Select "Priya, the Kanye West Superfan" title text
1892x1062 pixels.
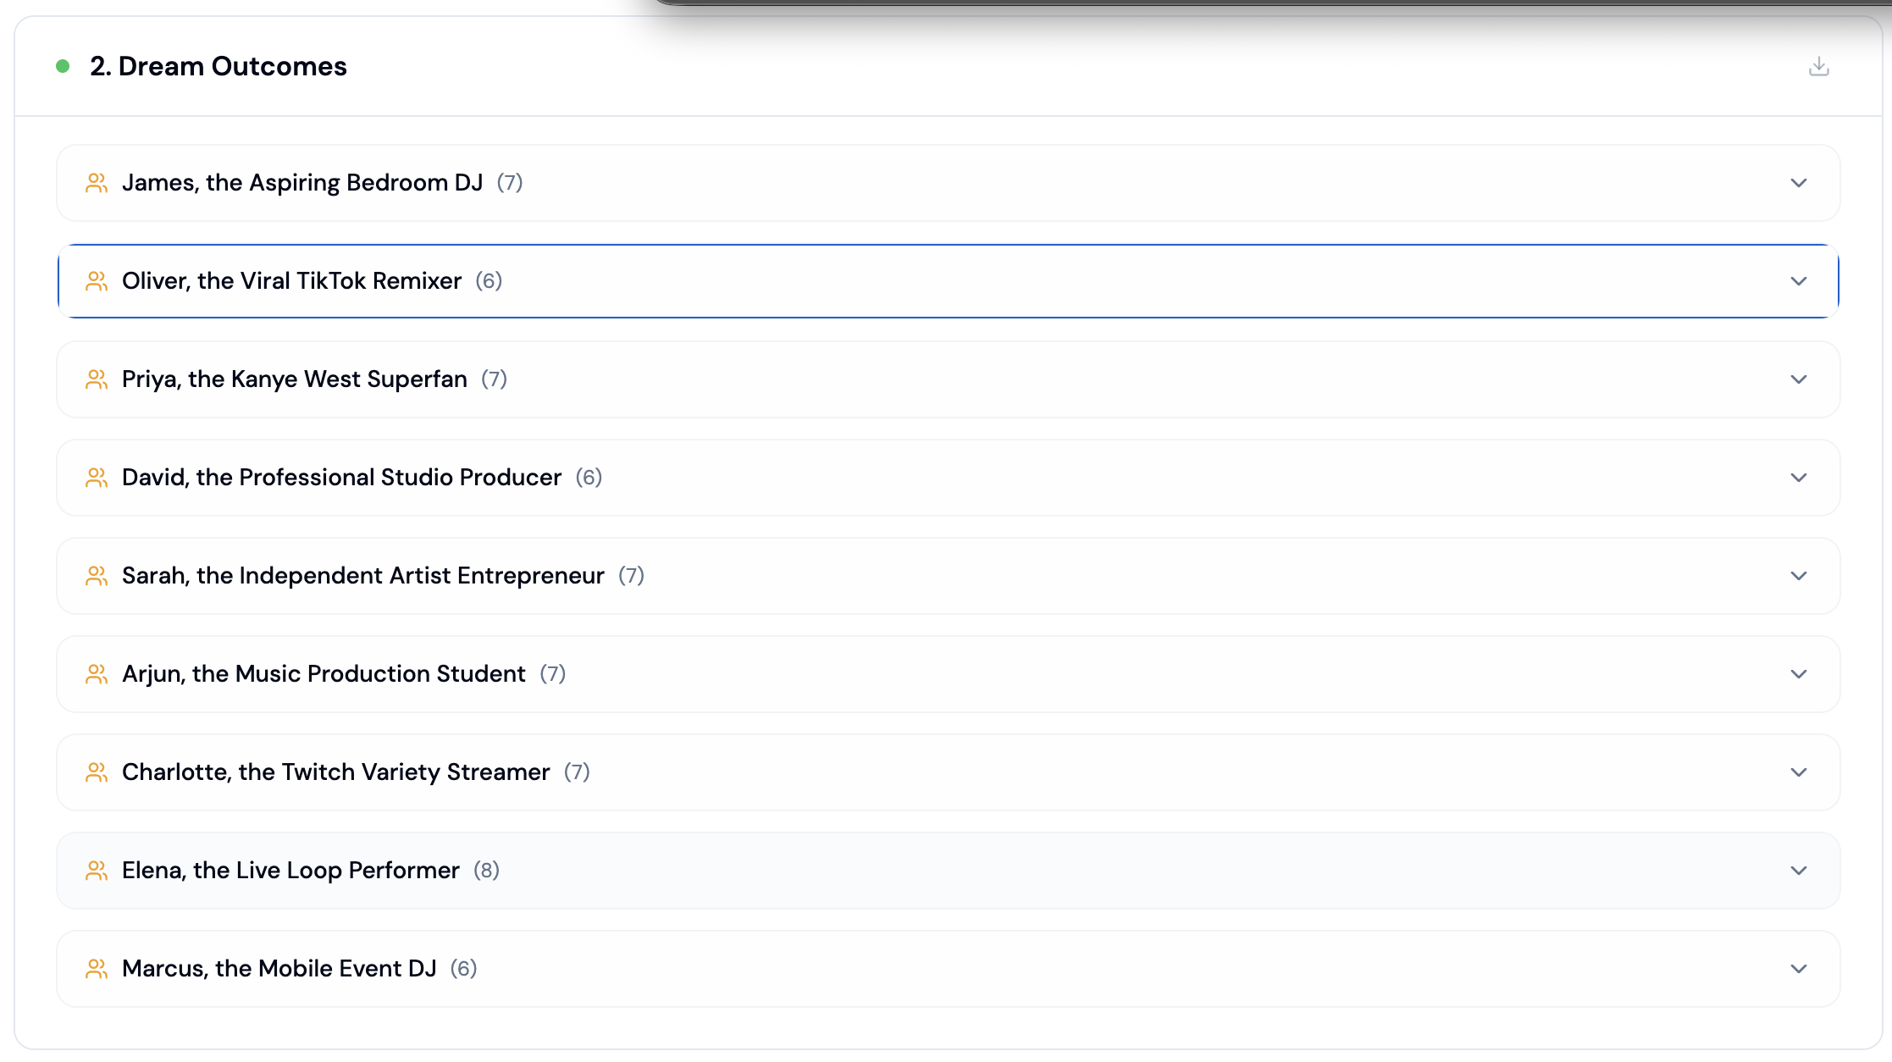point(295,379)
